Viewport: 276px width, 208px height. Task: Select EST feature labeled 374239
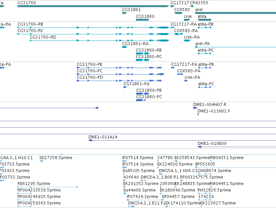(206, 197)
